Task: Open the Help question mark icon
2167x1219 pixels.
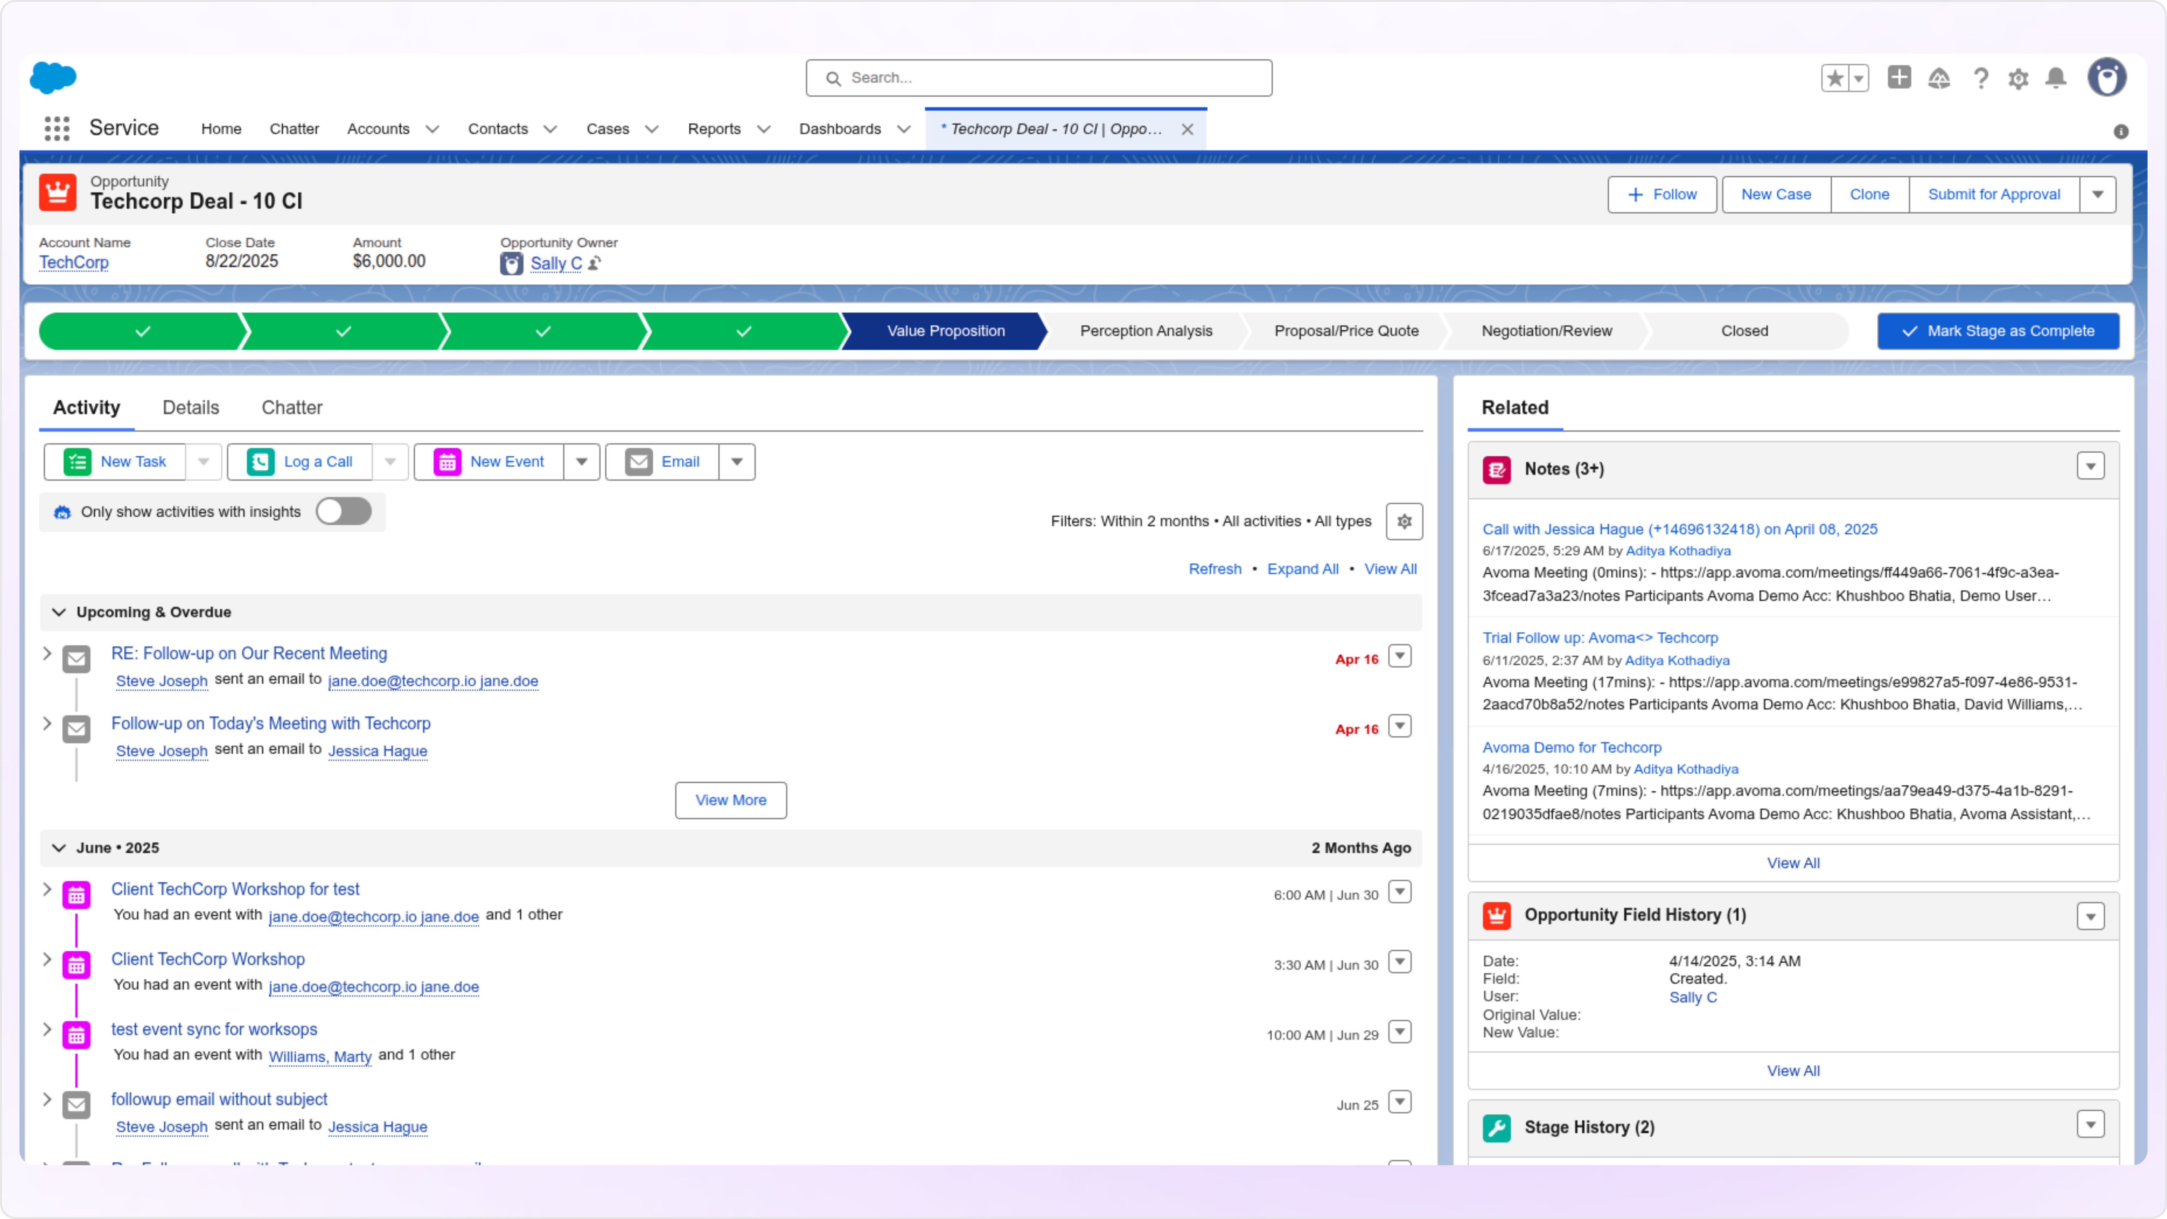Action: point(1980,78)
